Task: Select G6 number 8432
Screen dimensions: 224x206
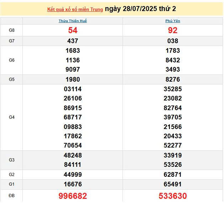Action: coord(173,60)
